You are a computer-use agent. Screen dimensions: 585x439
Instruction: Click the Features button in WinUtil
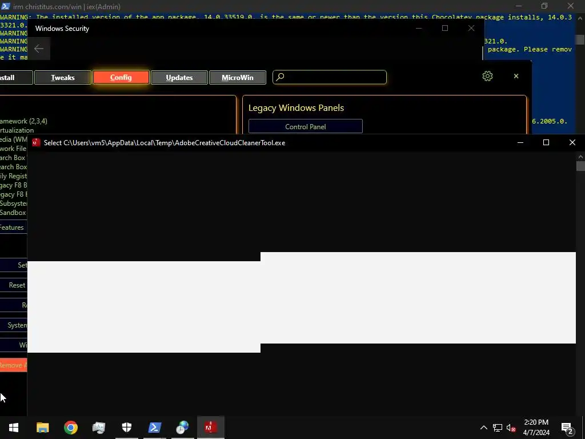click(14, 228)
